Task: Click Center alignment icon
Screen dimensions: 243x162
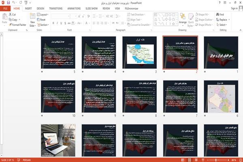Action: pos(98,23)
